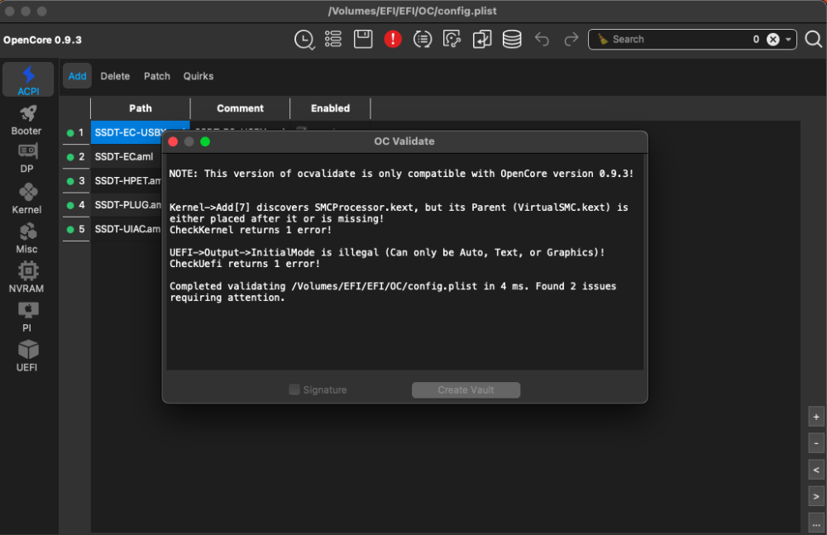Click the OC Validate output text area

coord(404,262)
